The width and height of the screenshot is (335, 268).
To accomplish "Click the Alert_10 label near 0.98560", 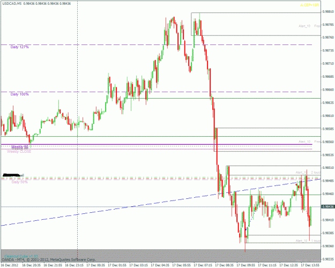I will [x=304, y=142].
